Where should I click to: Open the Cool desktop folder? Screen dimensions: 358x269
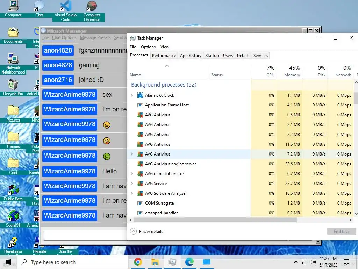[x=13, y=166]
